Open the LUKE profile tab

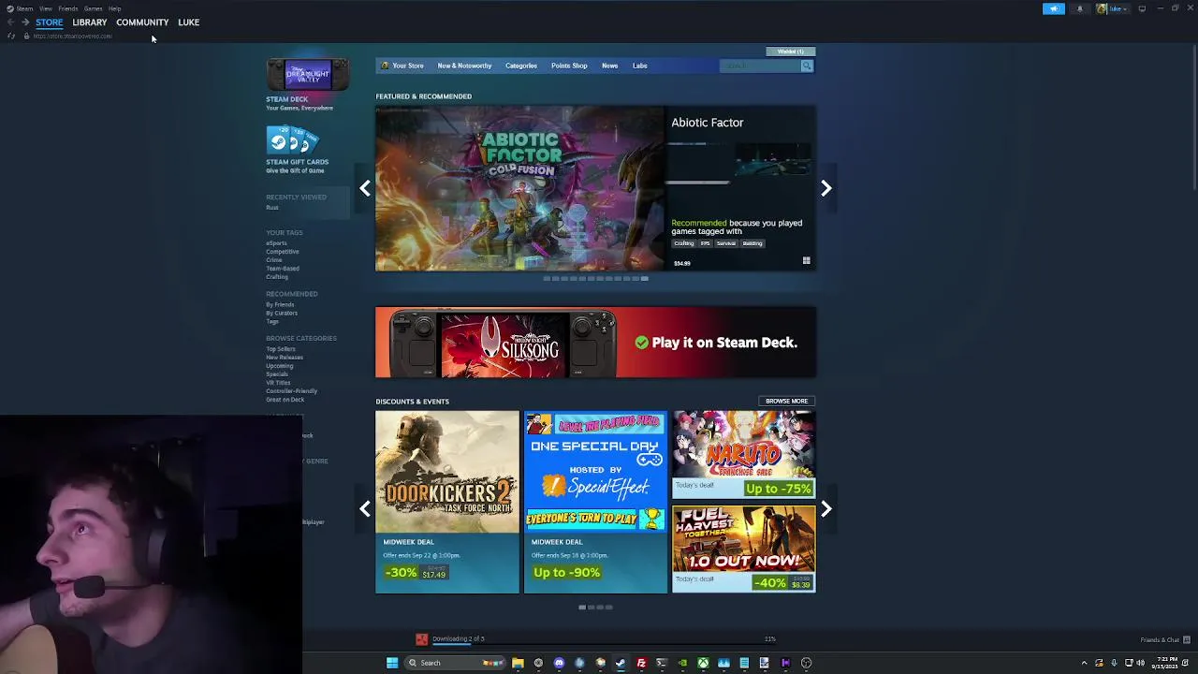pos(189,22)
